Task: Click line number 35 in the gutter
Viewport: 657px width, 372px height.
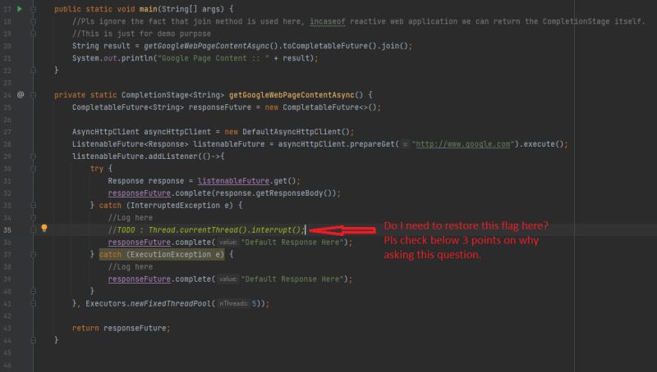Action: click(x=7, y=230)
